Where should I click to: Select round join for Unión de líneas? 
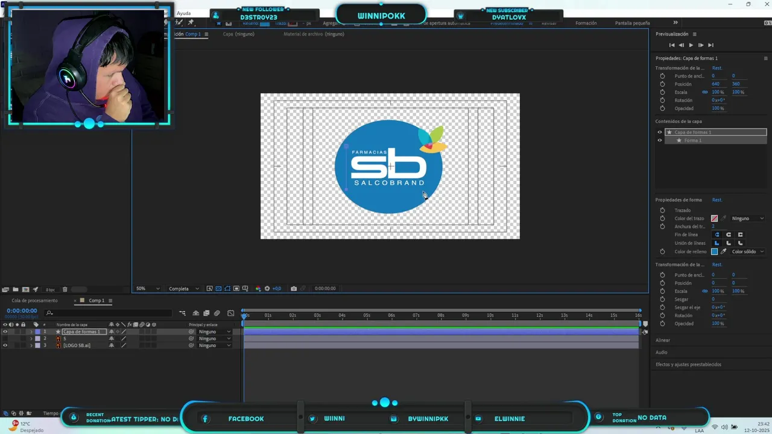click(x=729, y=243)
